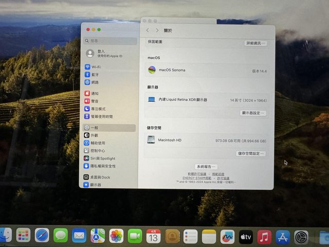
Task: Click the Liquid Retina XDR display row
Action: tap(207, 100)
